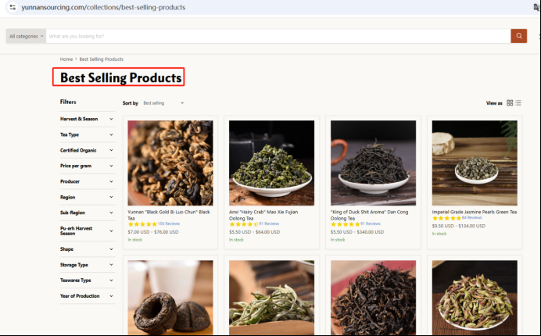Go to Home via the breadcrumb
The image size is (541, 336).
(66, 59)
